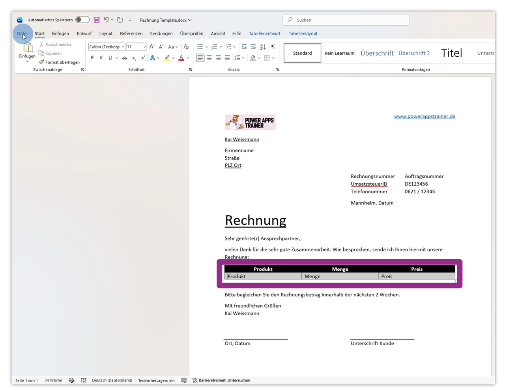Image resolution: width=505 pixels, height=391 pixels.
Task: Customize the quick access toolbar
Action: click(130, 20)
